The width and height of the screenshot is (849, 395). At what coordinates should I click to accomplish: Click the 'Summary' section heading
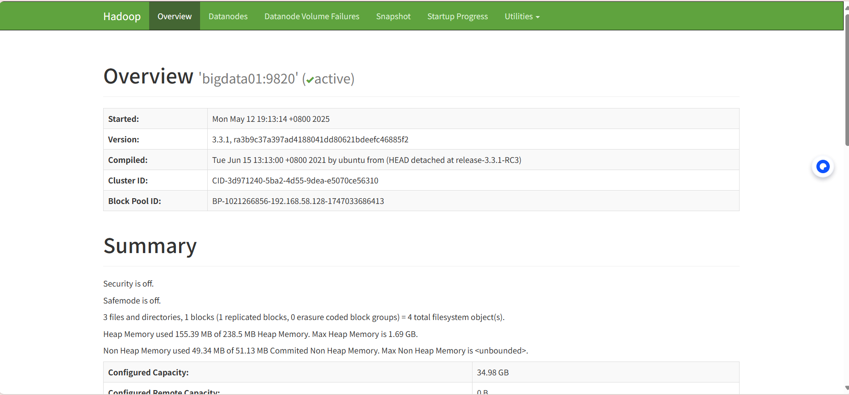tap(150, 246)
